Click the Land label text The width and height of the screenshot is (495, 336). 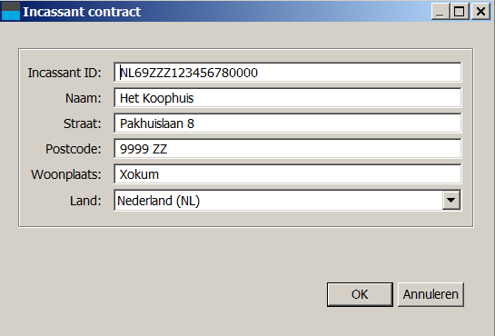[x=85, y=201]
